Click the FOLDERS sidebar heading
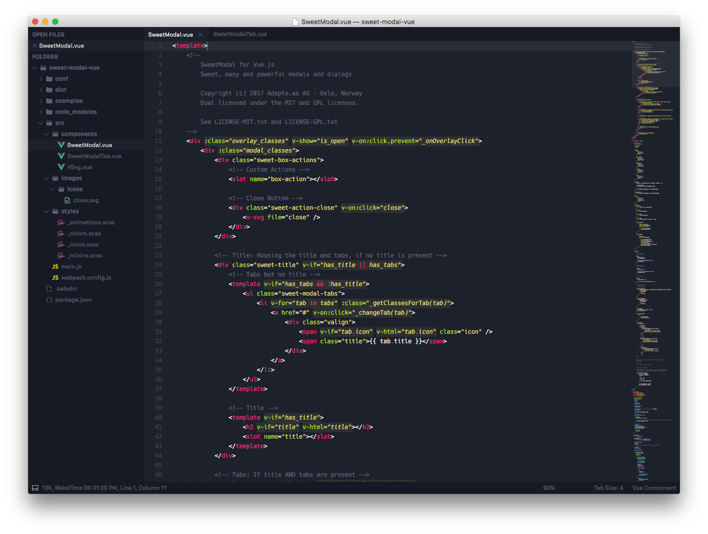 [45, 57]
